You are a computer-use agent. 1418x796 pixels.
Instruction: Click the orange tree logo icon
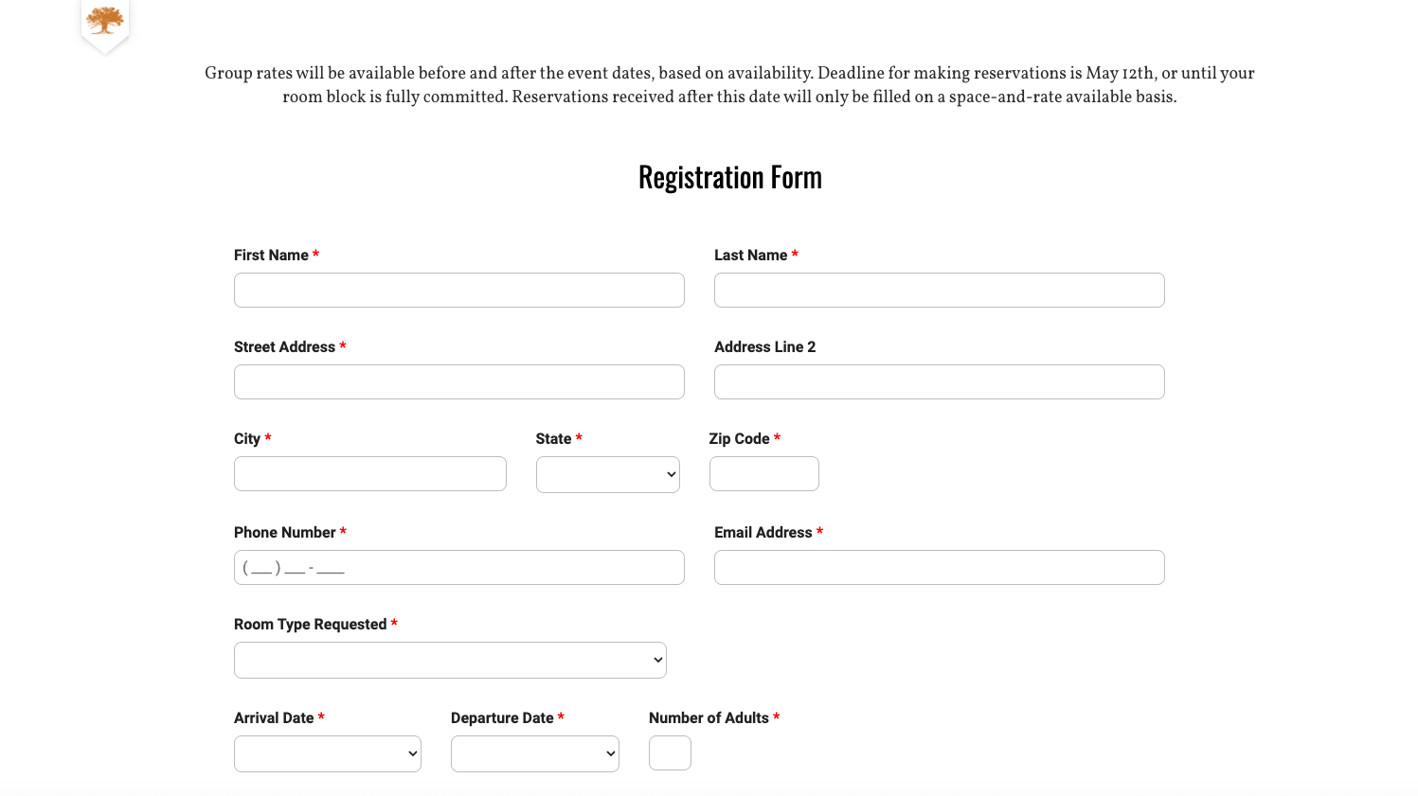[x=105, y=20]
